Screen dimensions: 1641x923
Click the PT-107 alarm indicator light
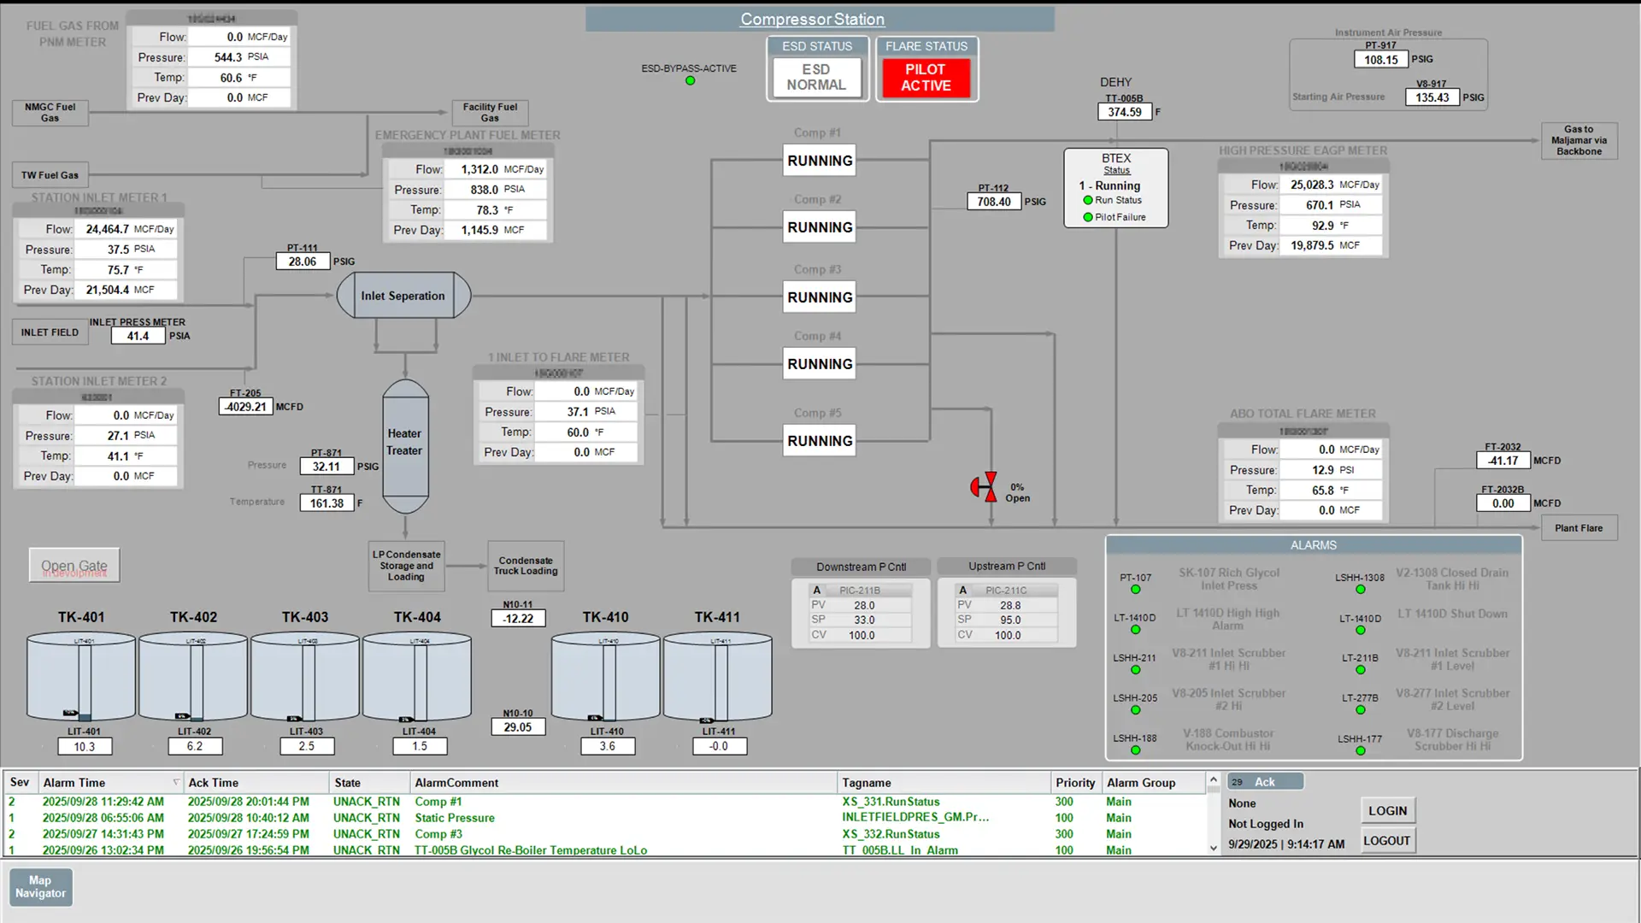1136,590
